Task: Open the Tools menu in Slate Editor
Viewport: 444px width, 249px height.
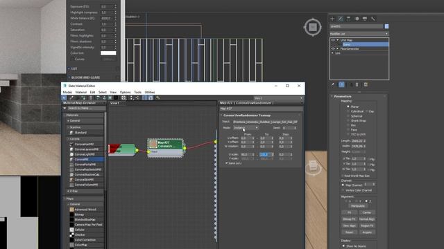Action: 137,92
